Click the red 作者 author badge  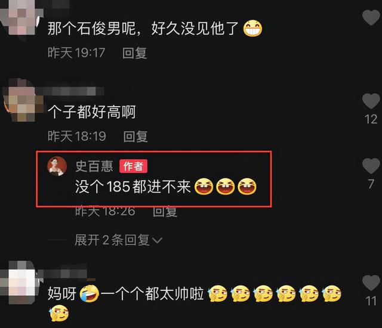(x=133, y=166)
